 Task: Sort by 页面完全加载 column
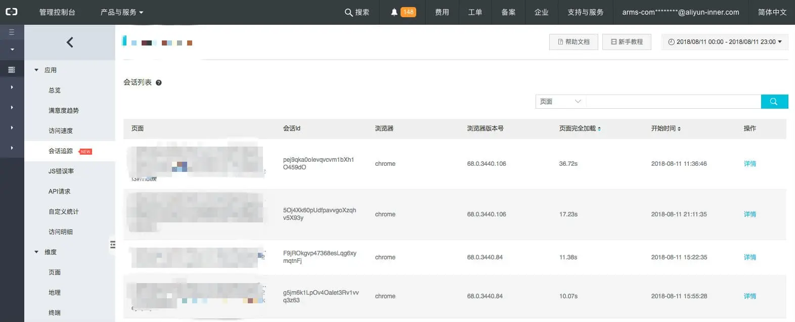580,129
